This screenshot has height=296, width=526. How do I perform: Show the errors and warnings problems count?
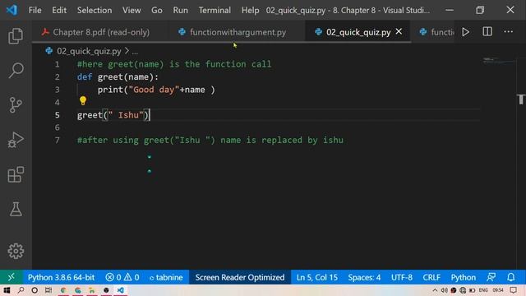(122, 277)
